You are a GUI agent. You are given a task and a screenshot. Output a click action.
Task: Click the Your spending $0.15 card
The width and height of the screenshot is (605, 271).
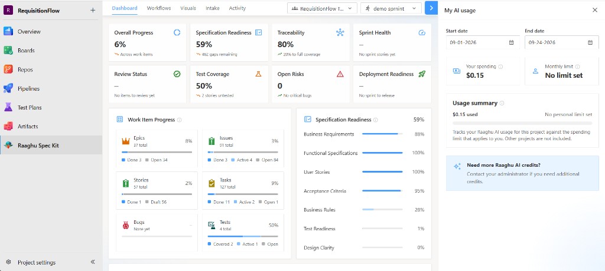click(483, 71)
